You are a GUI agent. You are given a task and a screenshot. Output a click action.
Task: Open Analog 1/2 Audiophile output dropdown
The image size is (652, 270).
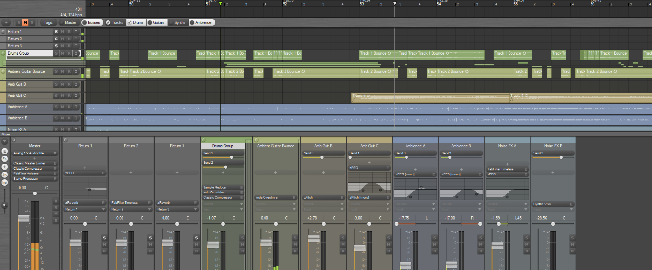[35, 153]
